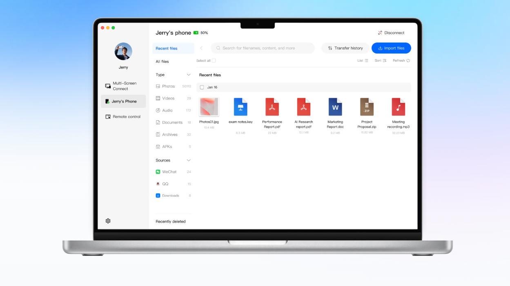The width and height of the screenshot is (510, 286).
Task: Switch to List view
Action: pos(363,61)
